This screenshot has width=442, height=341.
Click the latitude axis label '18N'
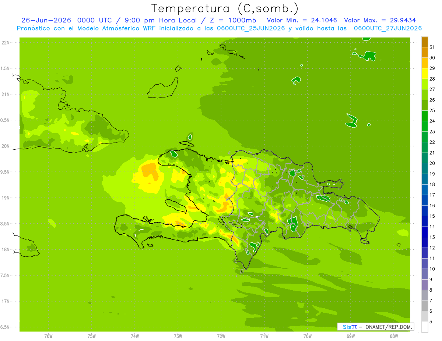pyautogui.click(x=6, y=249)
